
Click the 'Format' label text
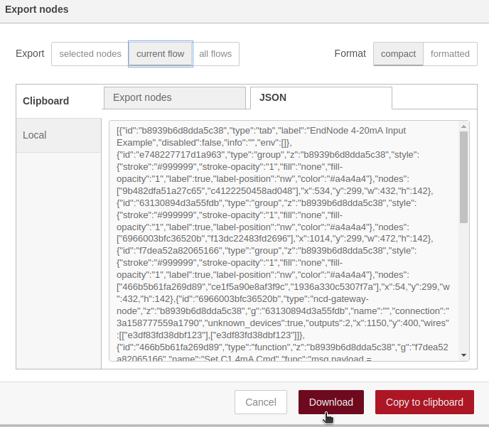click(x=350, y=54)
